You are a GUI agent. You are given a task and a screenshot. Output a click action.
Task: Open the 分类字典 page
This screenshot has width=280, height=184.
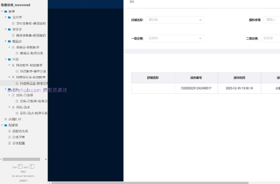pyautogui.click(x=19, y=137)
